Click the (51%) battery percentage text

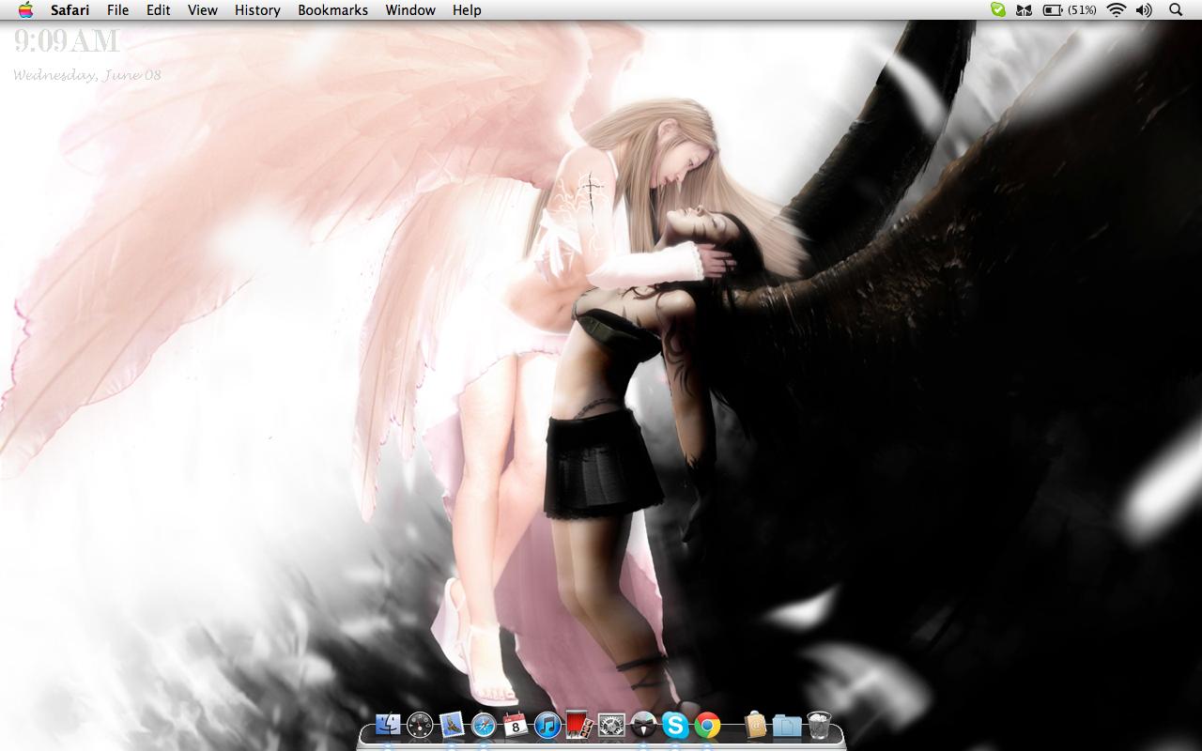(x=1082, y=10)
